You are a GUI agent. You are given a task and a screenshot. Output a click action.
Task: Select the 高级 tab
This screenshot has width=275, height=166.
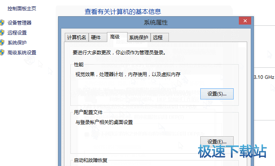117,37
